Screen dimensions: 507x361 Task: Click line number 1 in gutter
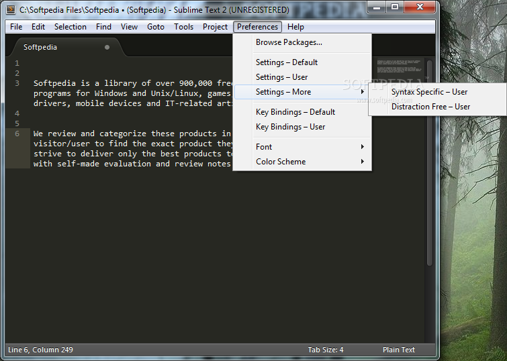(x=17, y=63)
